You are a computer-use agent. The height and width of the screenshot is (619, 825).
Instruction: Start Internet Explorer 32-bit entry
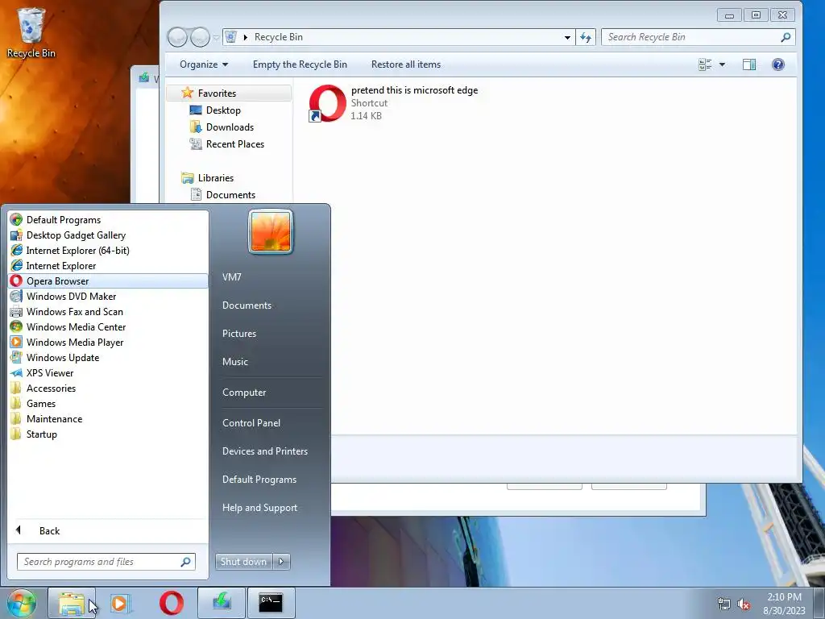point(108,265)
